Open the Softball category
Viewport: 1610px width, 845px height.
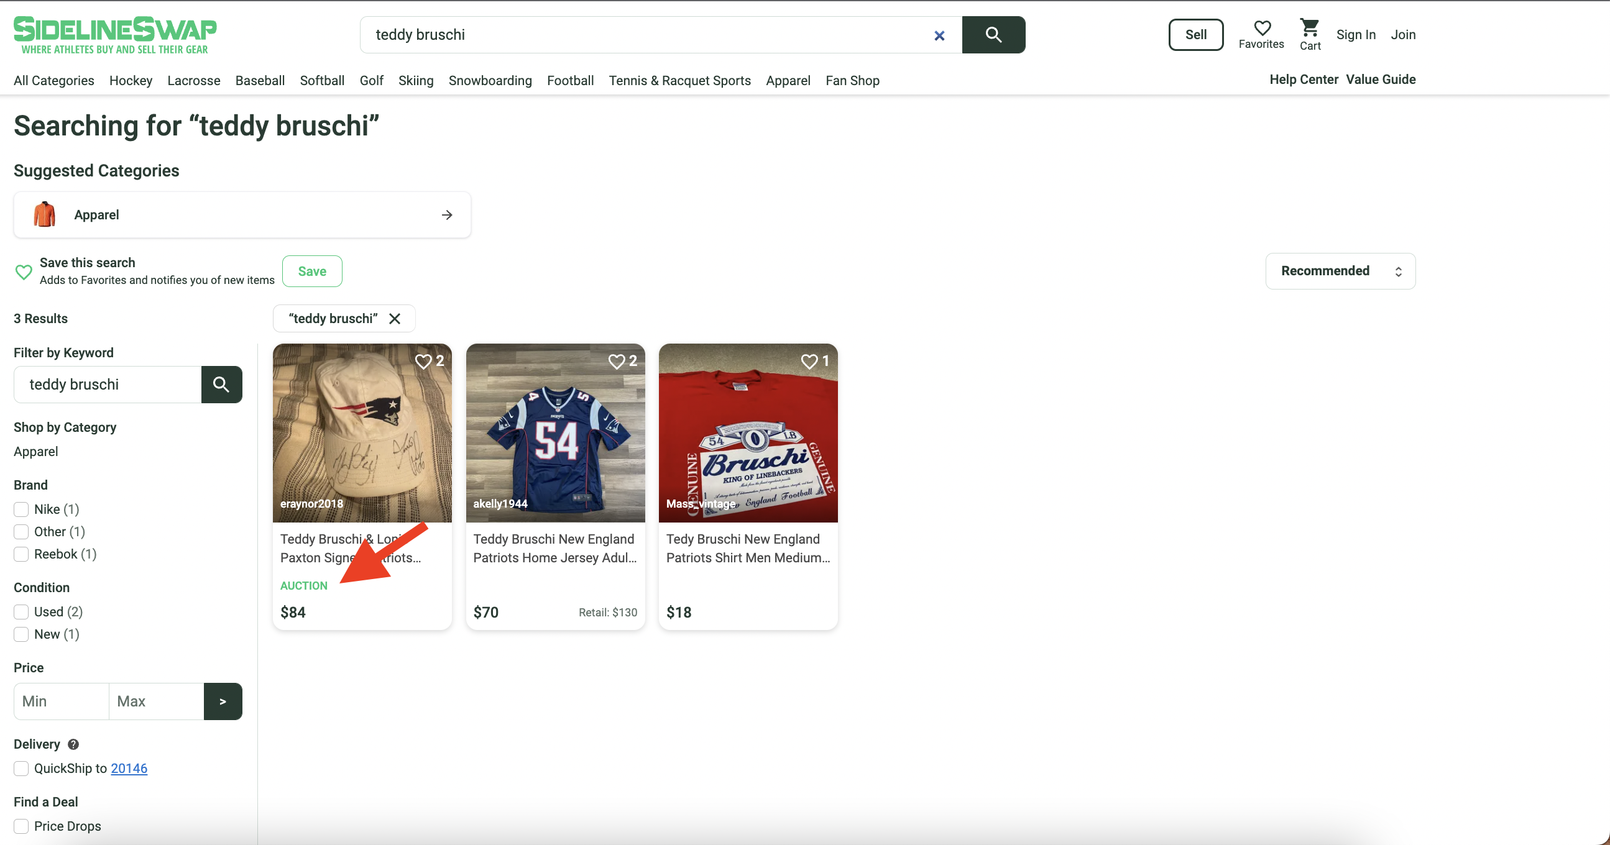coord(322,81)
